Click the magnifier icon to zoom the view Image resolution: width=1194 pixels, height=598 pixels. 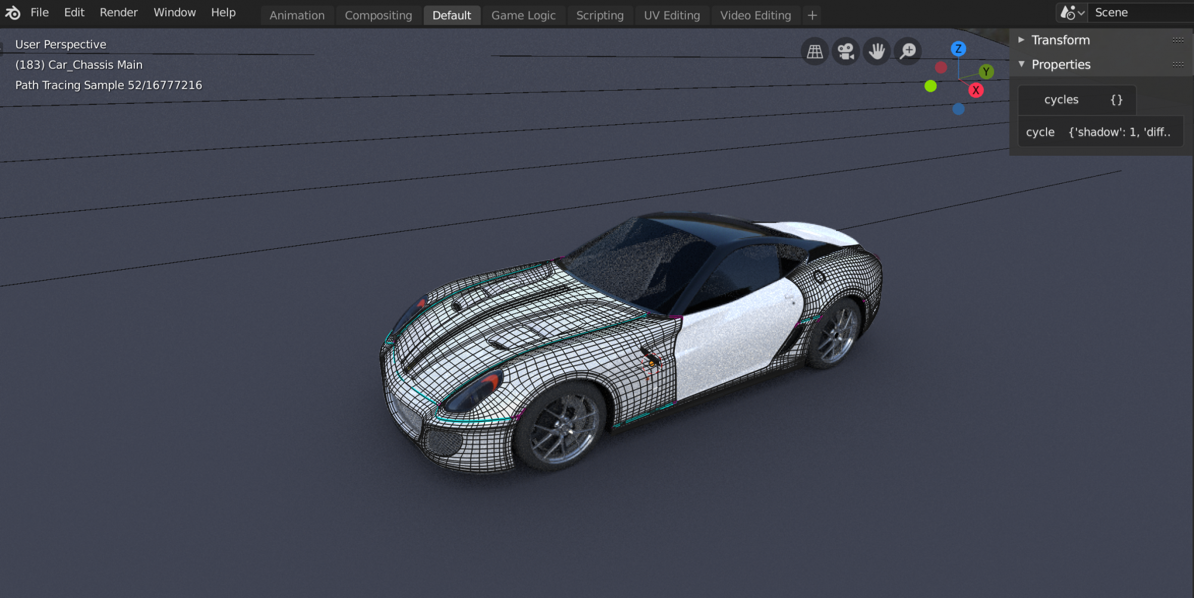click(908, 51)
